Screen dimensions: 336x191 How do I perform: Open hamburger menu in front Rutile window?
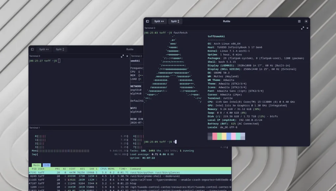(299, 21)
